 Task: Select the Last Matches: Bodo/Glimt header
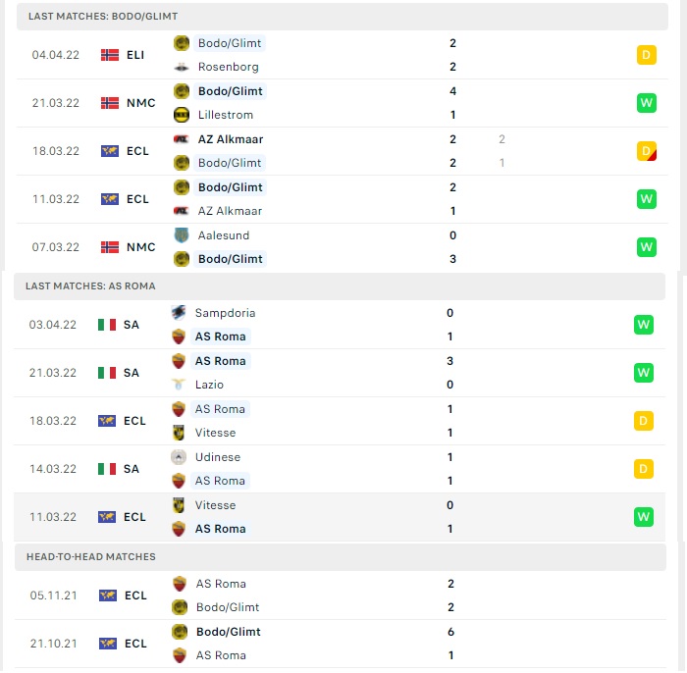click(x=343, y=17)
